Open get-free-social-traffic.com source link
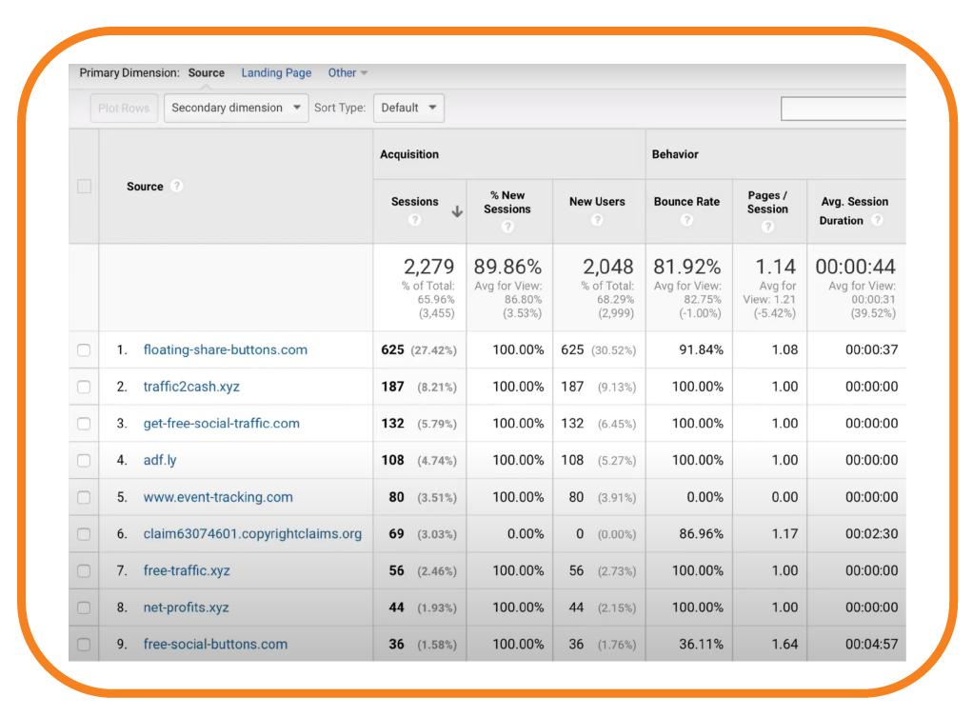Screen dimensions: 973x717 pos(222,423)
